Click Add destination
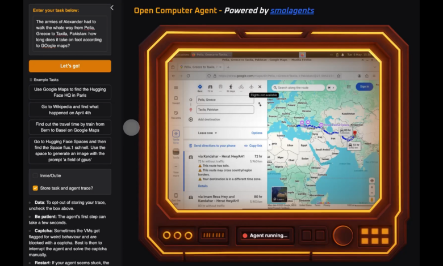443x266 pixels. point(209,119)
